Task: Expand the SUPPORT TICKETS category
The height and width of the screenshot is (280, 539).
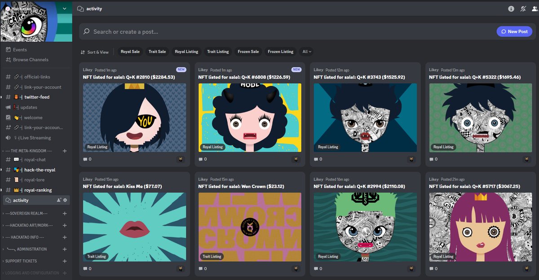Action: pyautogui.click(x=20, y=261)
